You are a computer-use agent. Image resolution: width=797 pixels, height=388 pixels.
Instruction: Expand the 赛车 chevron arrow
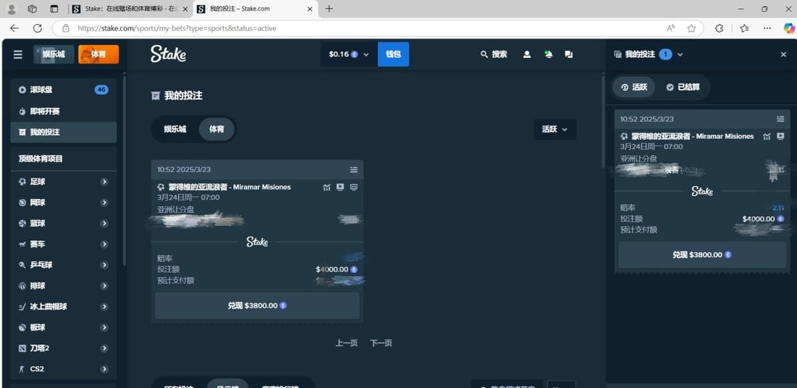pos(104,244)
